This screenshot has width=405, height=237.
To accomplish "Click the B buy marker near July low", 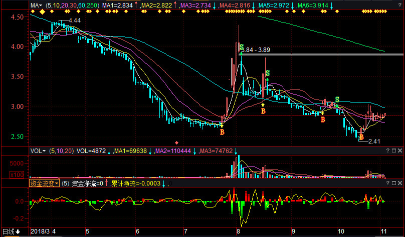I will click(222, 132).
